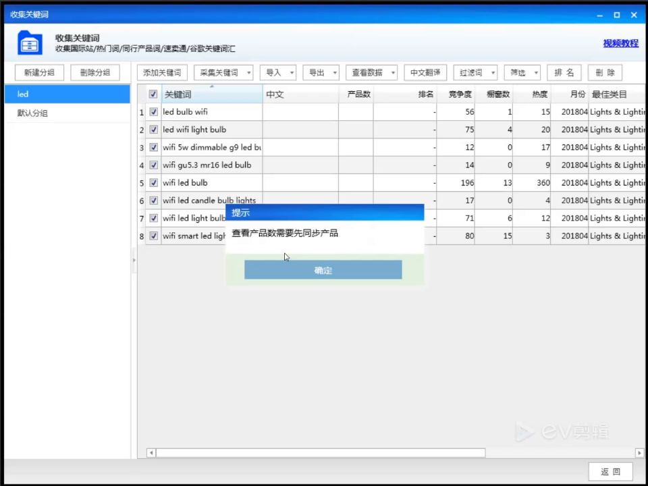Viewport: 648px width, 486px height.
Task: Open the 视频教程 video tutorial link
Action: coord(620,43)
